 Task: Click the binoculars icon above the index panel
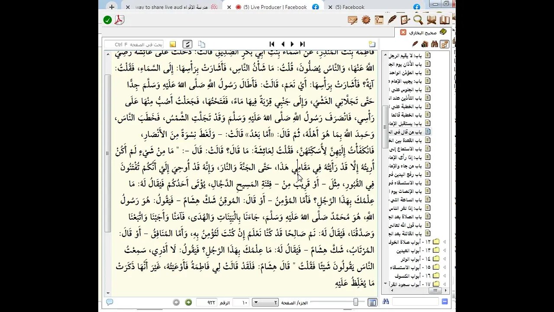(x=434, y=44)
